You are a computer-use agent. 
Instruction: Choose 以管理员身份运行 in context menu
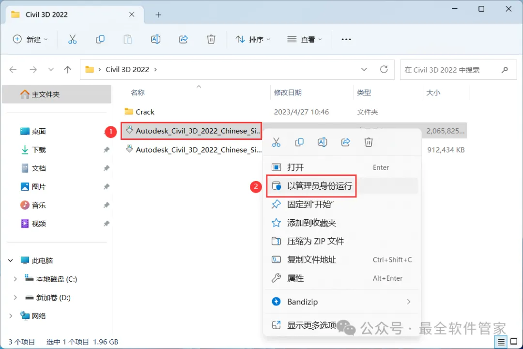pos(342,186)
